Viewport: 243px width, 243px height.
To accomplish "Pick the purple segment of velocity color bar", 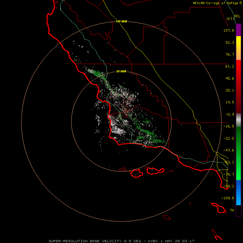I will (238, 30).
